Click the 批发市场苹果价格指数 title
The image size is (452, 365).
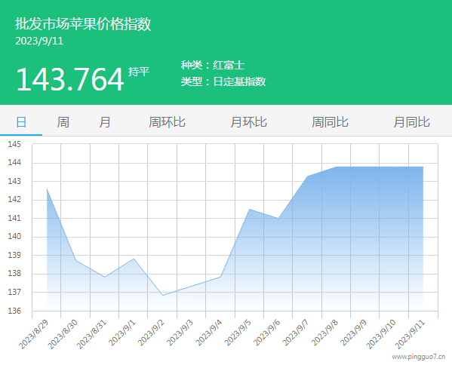pos(83,24)
